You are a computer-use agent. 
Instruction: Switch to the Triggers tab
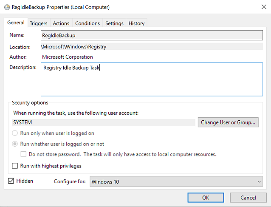[x=38, y=23]
